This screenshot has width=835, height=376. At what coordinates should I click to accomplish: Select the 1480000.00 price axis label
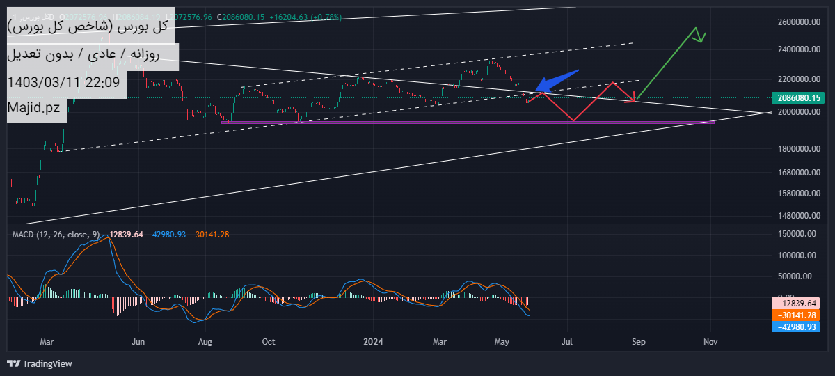(799, 217)
